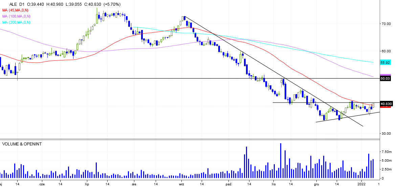Click the tallest volume bar in November
This screenshot has width=400, height=190.
pos(281,161)
